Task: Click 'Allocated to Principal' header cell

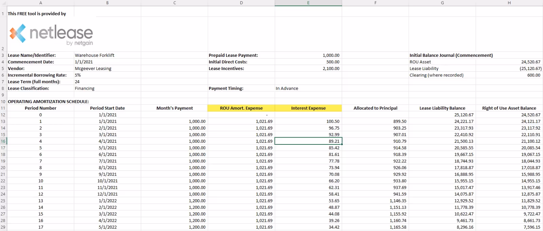Action: (375, 108)
